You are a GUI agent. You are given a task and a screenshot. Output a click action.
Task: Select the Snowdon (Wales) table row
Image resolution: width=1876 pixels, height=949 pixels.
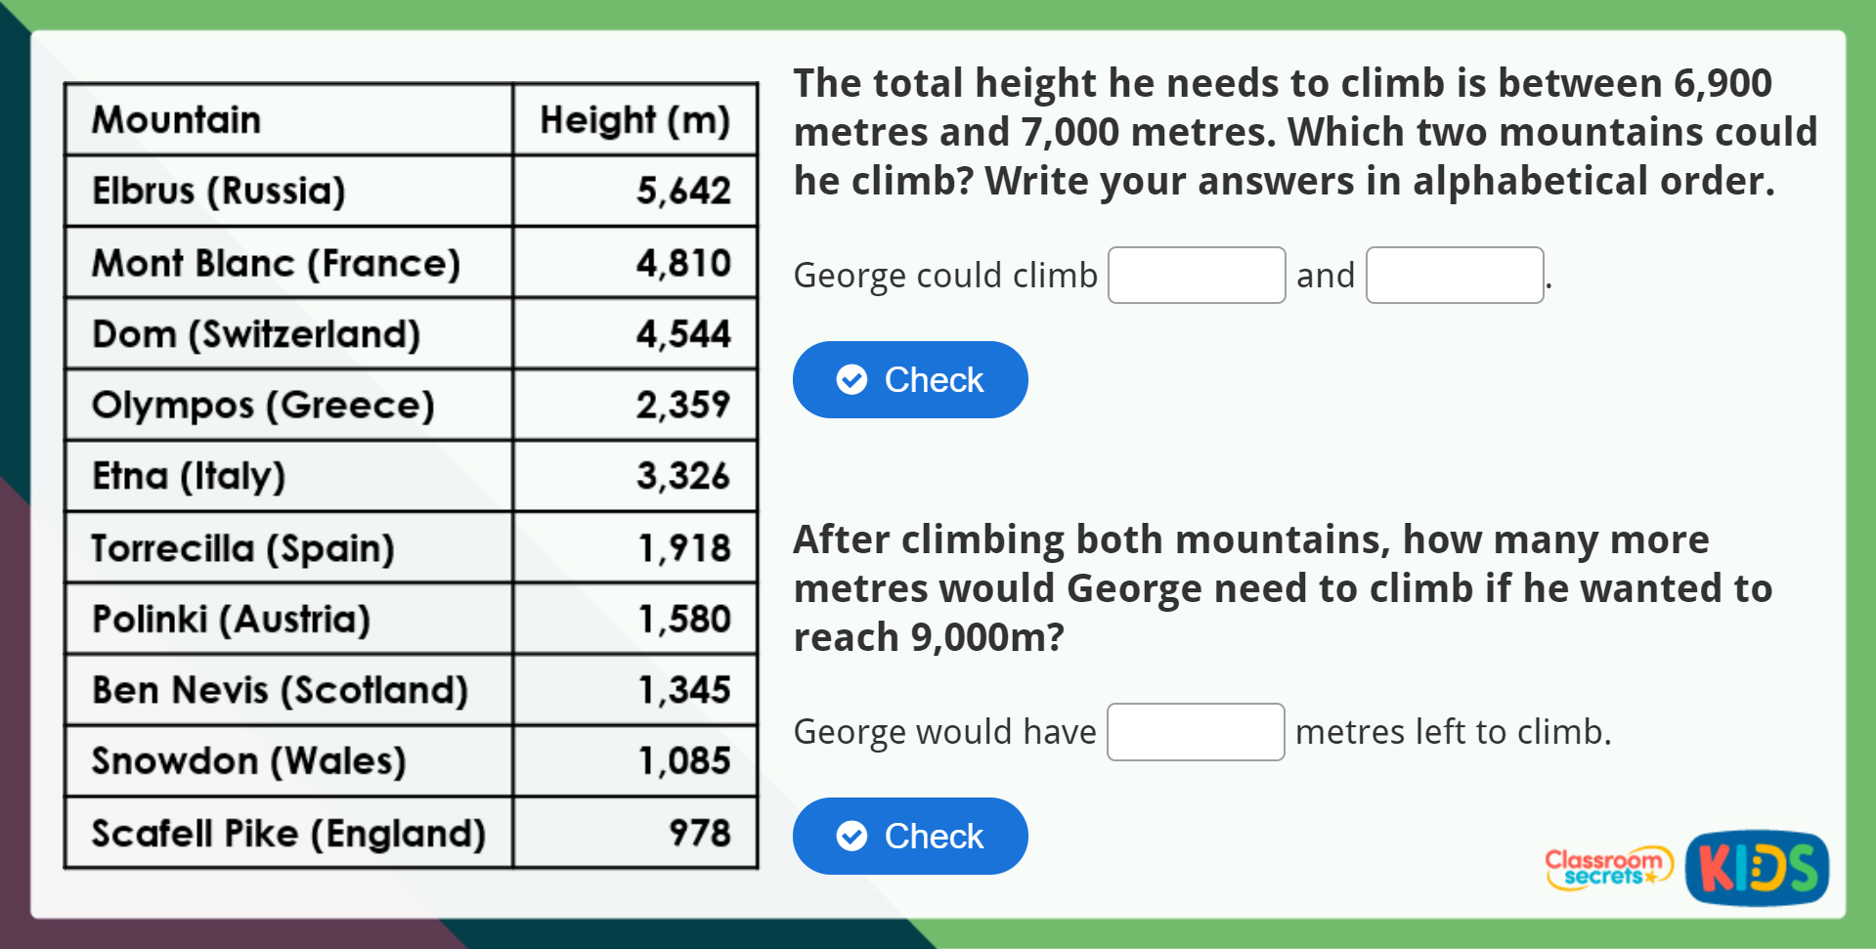click(x=411, y=761)
